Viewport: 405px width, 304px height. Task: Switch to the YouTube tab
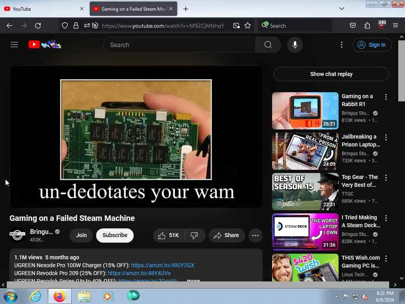(44, 9)
